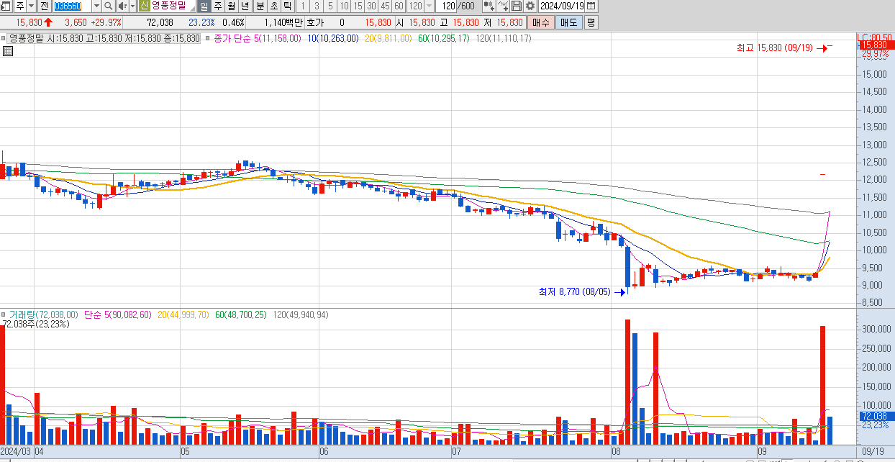895x462 pixels.
Task: Click the volume 60-day legend 60(48,700,25)
Action: tap(240, 314)
